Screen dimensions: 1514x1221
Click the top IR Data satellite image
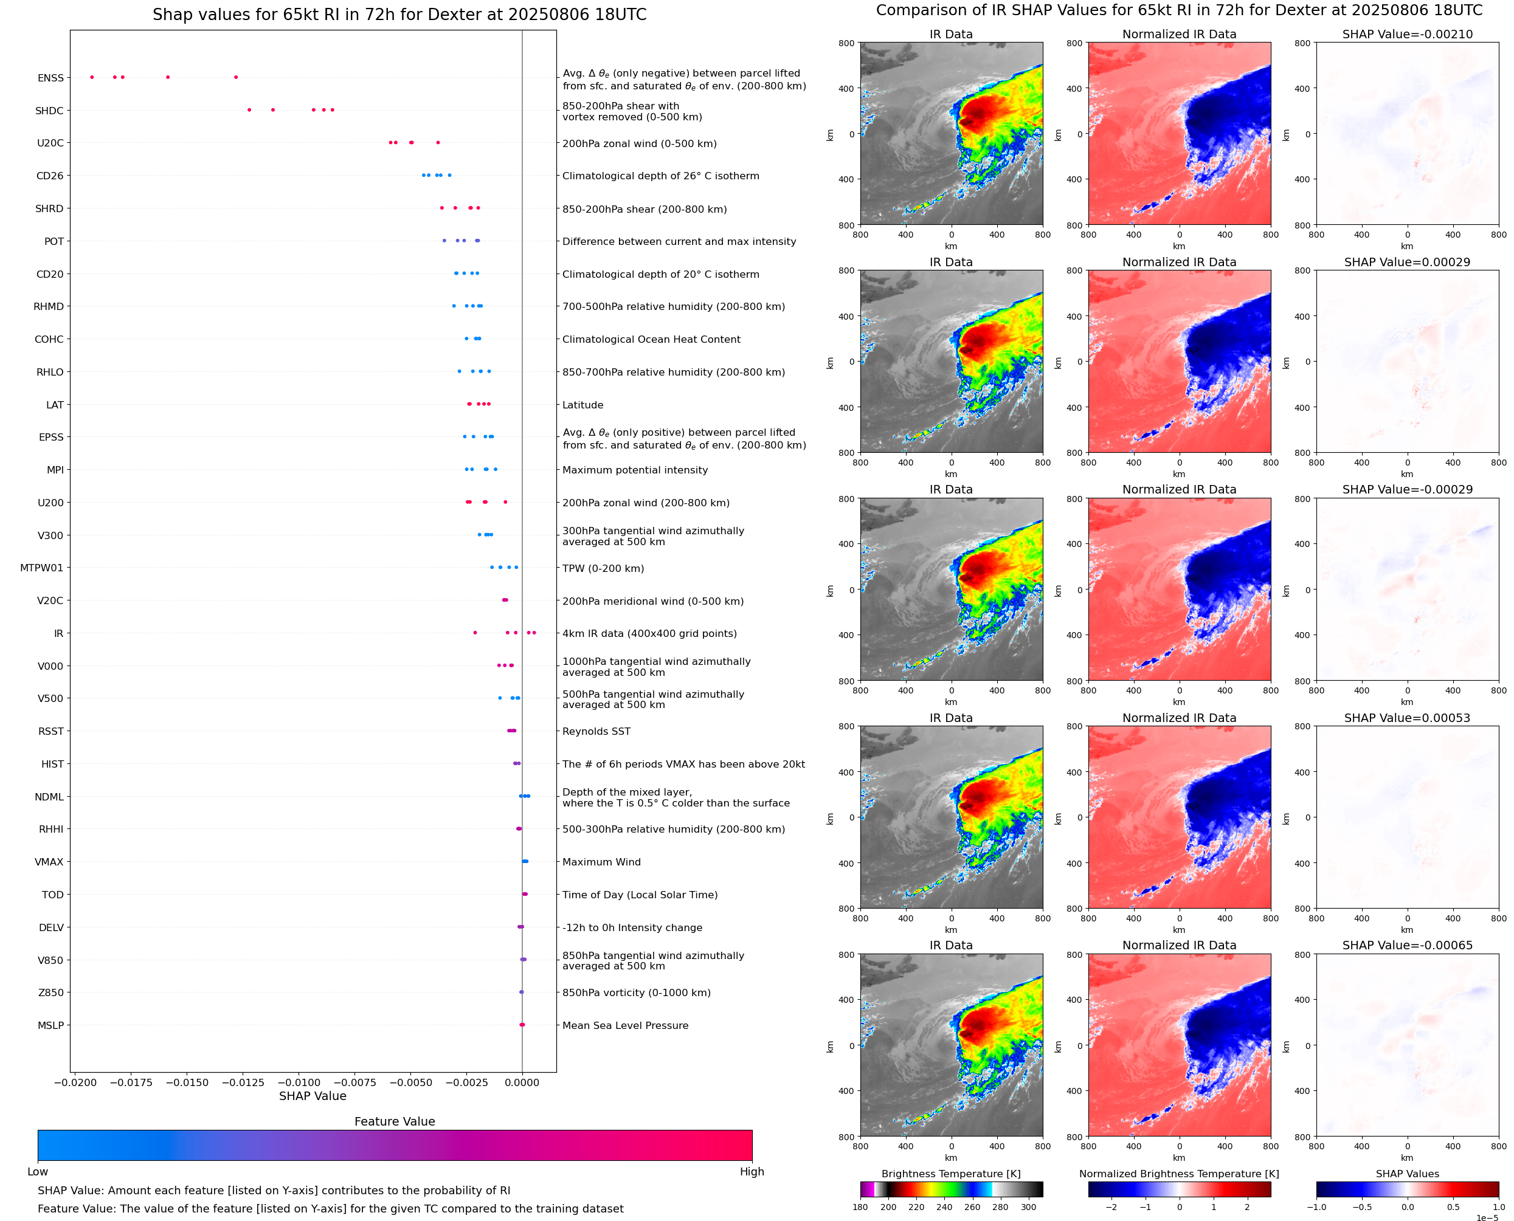click(x=951, y=134)
